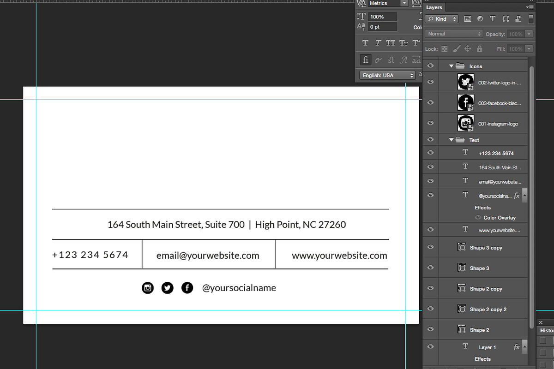Enable swash A OpenType button
The height and width of the screenshot is (369, 554).
pos(403,60)
